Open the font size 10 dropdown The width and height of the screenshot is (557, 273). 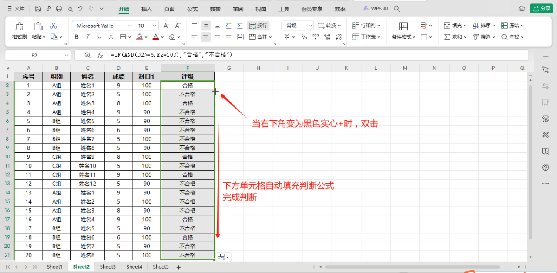(155, 26)
